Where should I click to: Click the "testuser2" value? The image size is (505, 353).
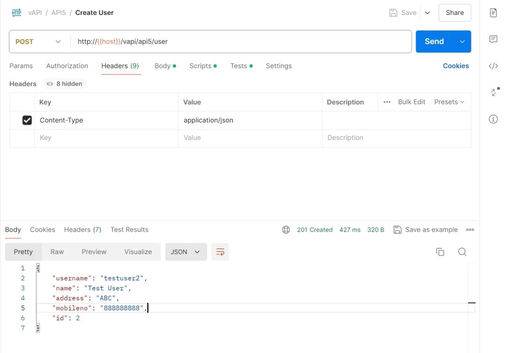point(122,278)
